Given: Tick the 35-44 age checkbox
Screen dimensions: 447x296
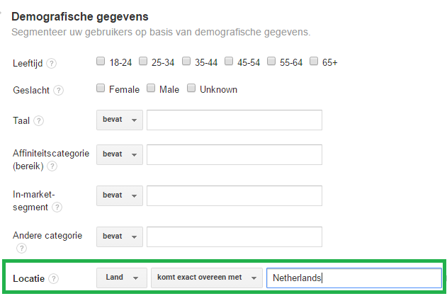Looking at the screenshot, I should pyautogui.click(x=186, y=61).
